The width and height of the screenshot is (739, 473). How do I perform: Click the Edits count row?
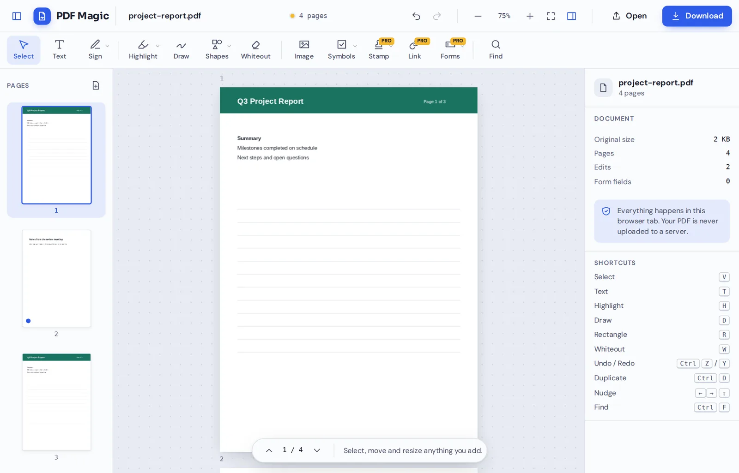(x=662, y=167)
